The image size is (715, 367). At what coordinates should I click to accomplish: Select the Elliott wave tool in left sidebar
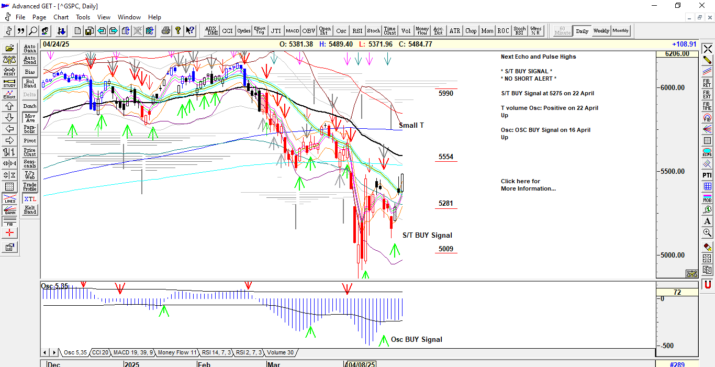9,94
